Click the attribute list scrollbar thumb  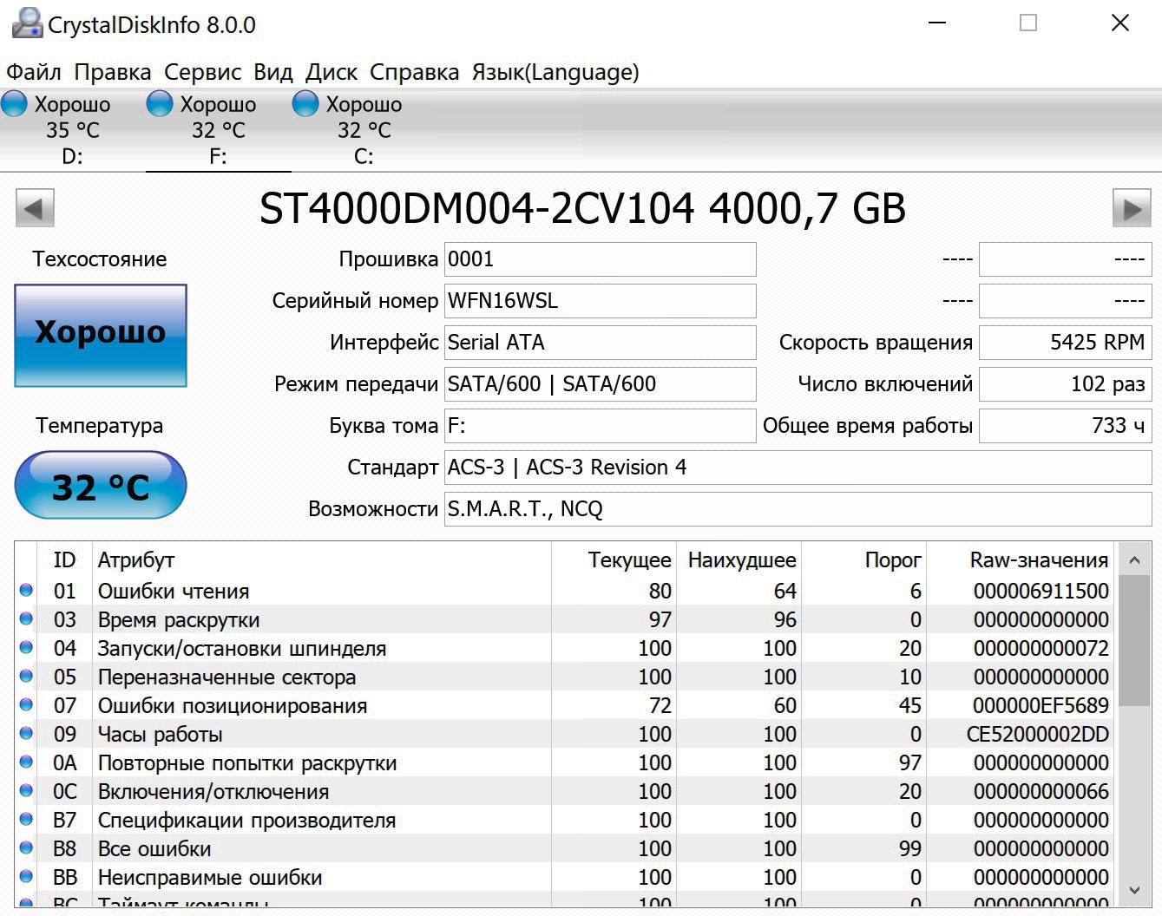[1133, 642]
